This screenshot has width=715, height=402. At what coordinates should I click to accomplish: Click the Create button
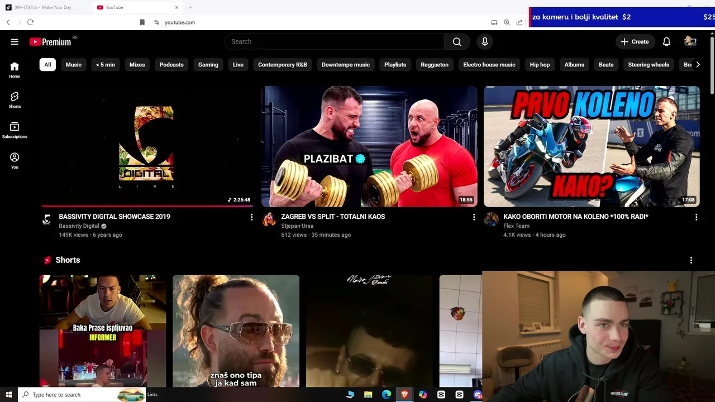(635, 42)
